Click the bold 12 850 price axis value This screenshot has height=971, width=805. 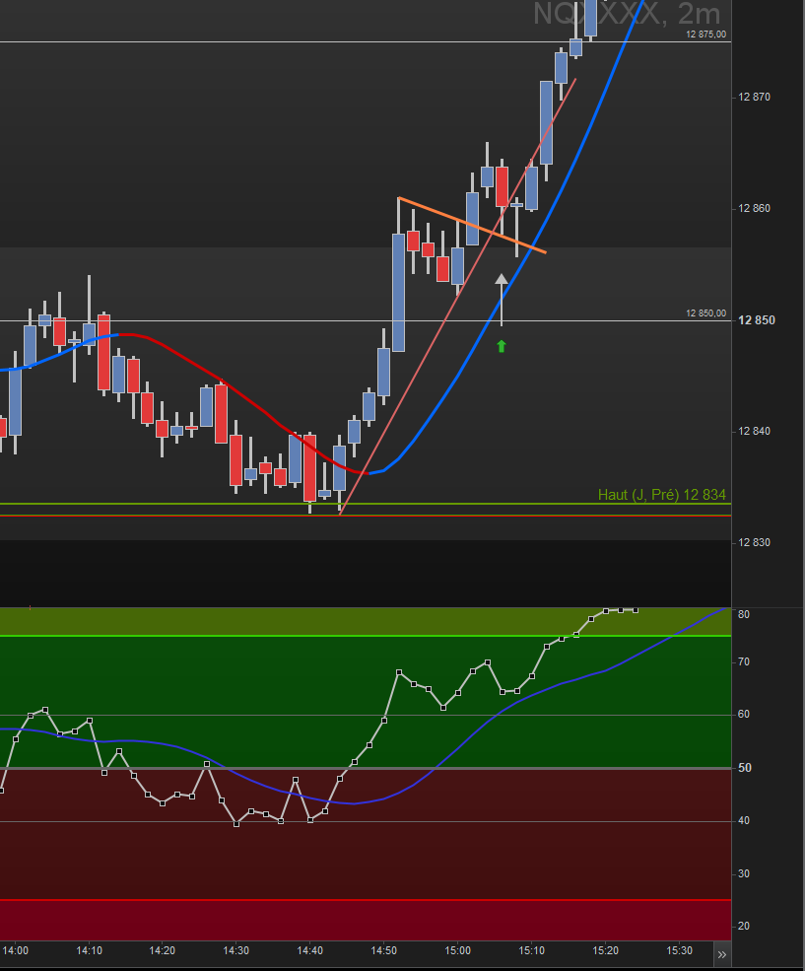click(756, 320)
